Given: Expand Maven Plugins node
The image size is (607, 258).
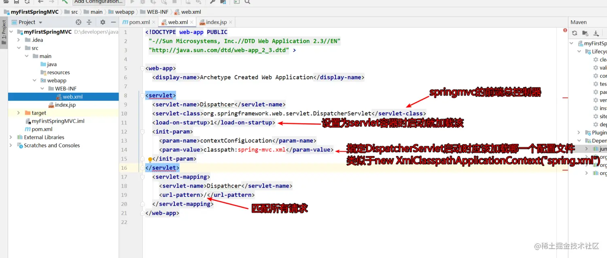Looking at the screenshot, I should pos(579,132).
